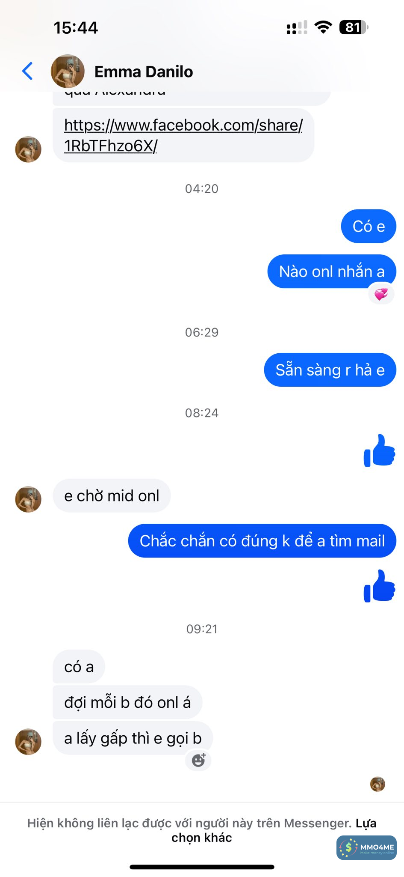Viewport: 404px width, 877px height.
Task: Tap the first blue thumbs-up sticker
Action: coord(379,450)
